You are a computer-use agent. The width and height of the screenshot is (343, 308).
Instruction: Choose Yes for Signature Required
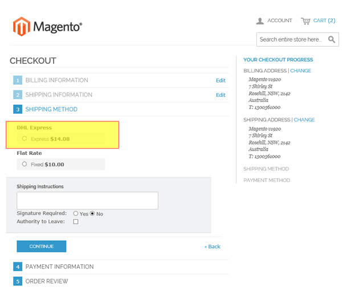click(76, 213)
